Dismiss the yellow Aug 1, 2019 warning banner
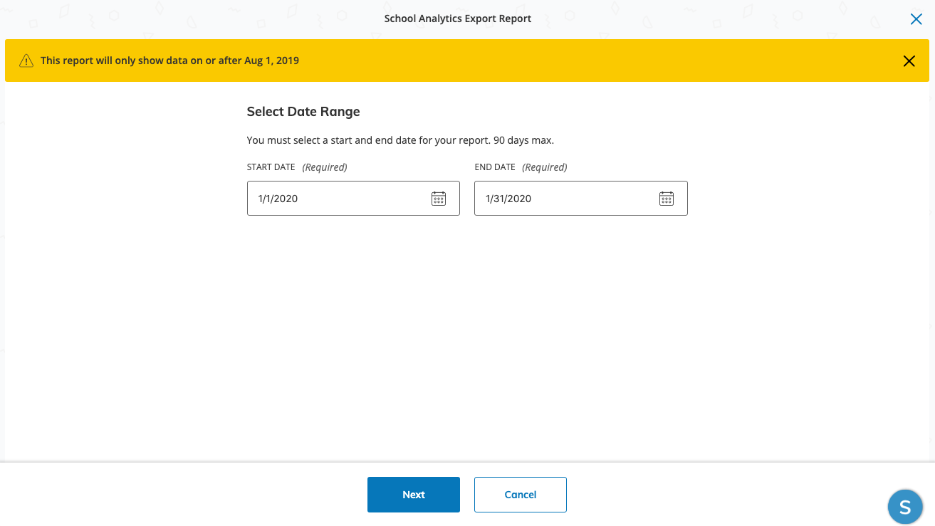Screen dimensions: 935x526 coord(909,61)
